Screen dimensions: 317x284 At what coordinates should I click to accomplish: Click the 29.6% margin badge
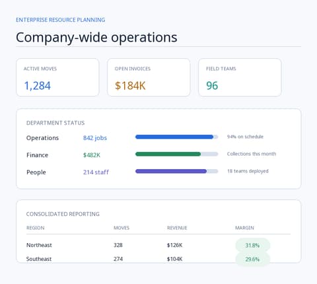[x=252, y=259]
